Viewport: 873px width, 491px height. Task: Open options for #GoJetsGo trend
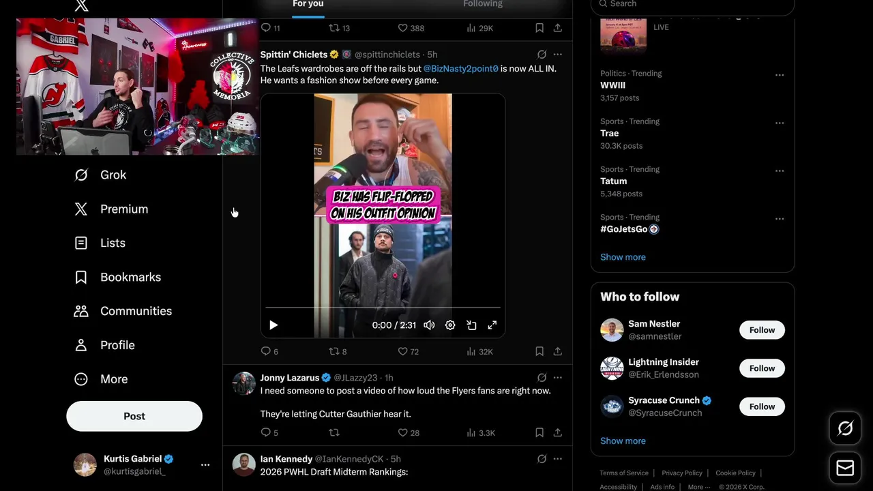pyautogui.click(x=780, y=219)
